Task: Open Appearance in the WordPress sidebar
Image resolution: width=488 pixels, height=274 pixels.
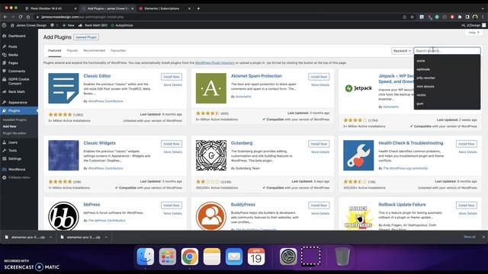Action: [18, 103]
